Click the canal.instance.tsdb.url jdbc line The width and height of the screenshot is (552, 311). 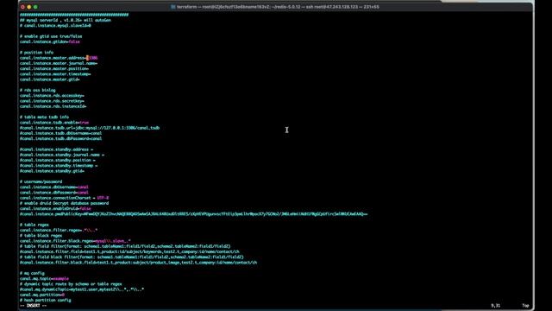click(x=90, y=128)
